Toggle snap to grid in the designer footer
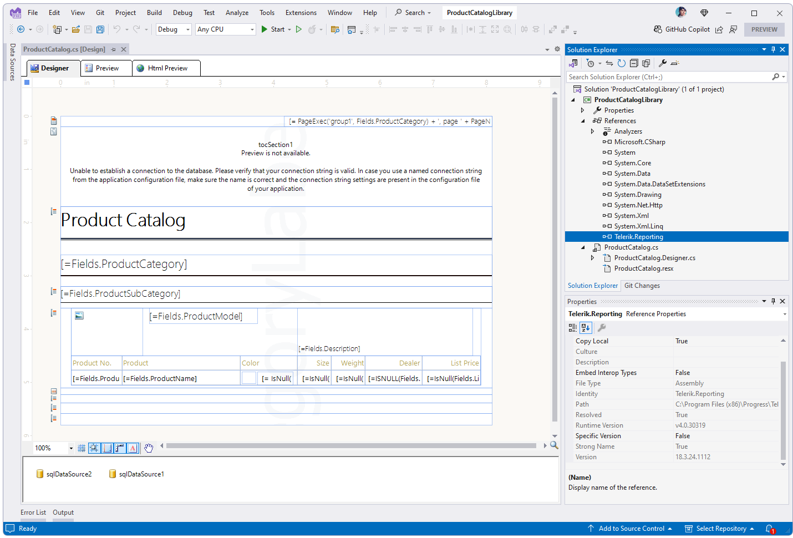 (x=94, y=448)
